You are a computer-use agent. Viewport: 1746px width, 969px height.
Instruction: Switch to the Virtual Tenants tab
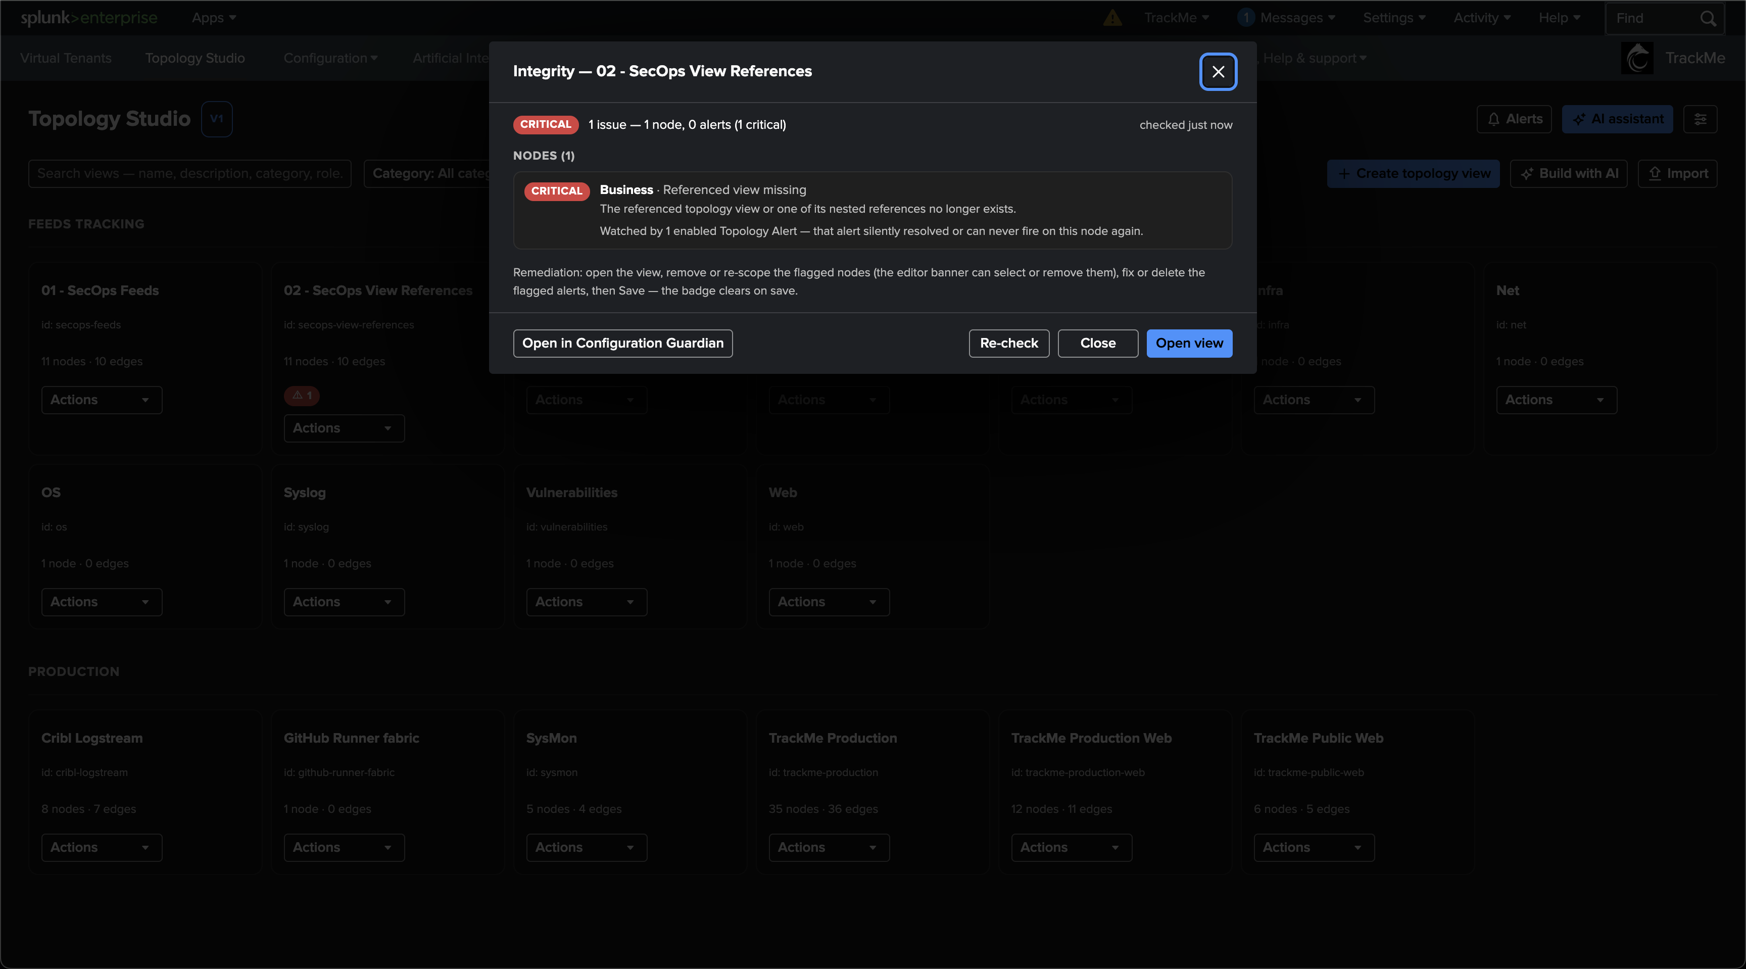point(66,58)
